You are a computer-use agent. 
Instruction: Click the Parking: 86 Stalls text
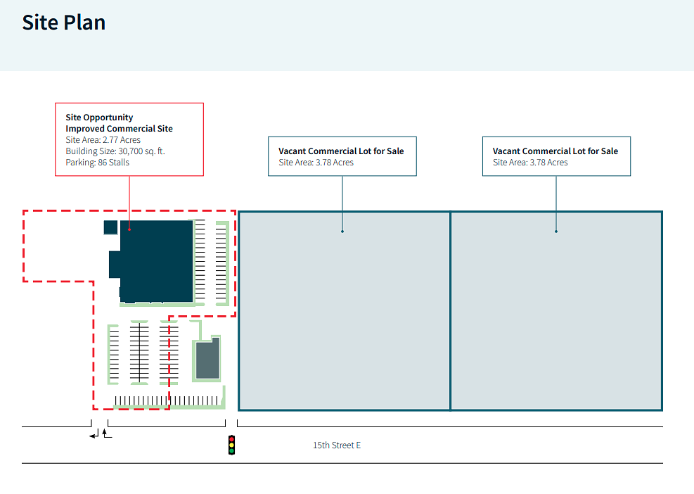[x=97, y=163]
